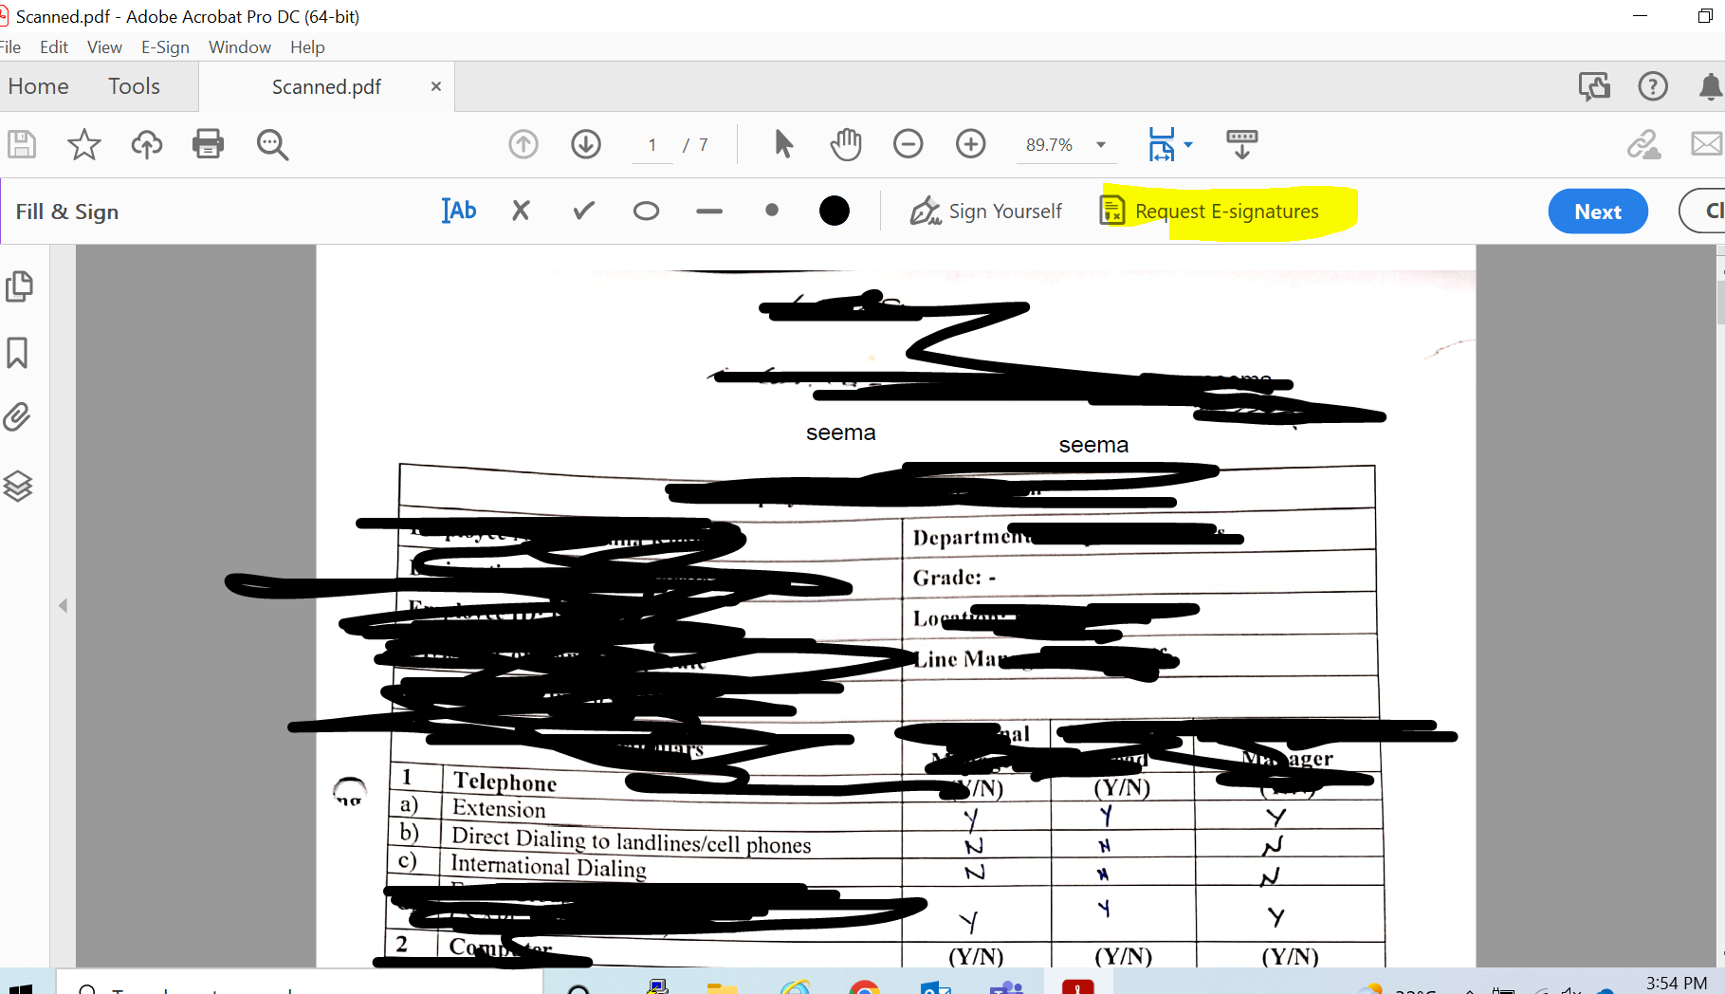Image resolution: width=1725 pixels, height=994 pixels.
Task: Select the Line annotation tool
Action: pyautogui.click(x=709, y=211)
